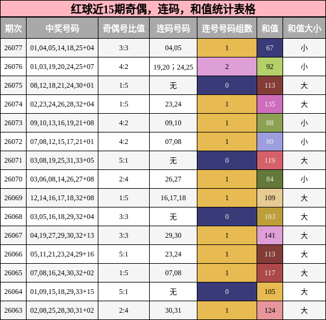
Task: Click the 奇偶号比值 column header
Action: point(124,28)
